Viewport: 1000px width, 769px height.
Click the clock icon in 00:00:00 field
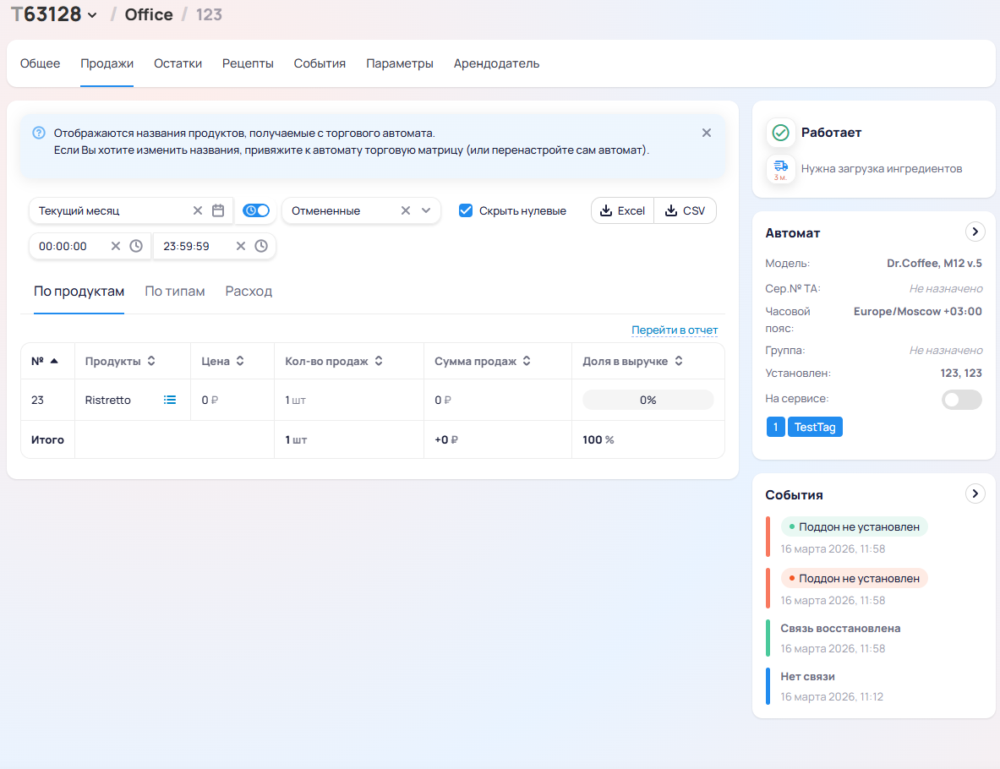[136, 246]
